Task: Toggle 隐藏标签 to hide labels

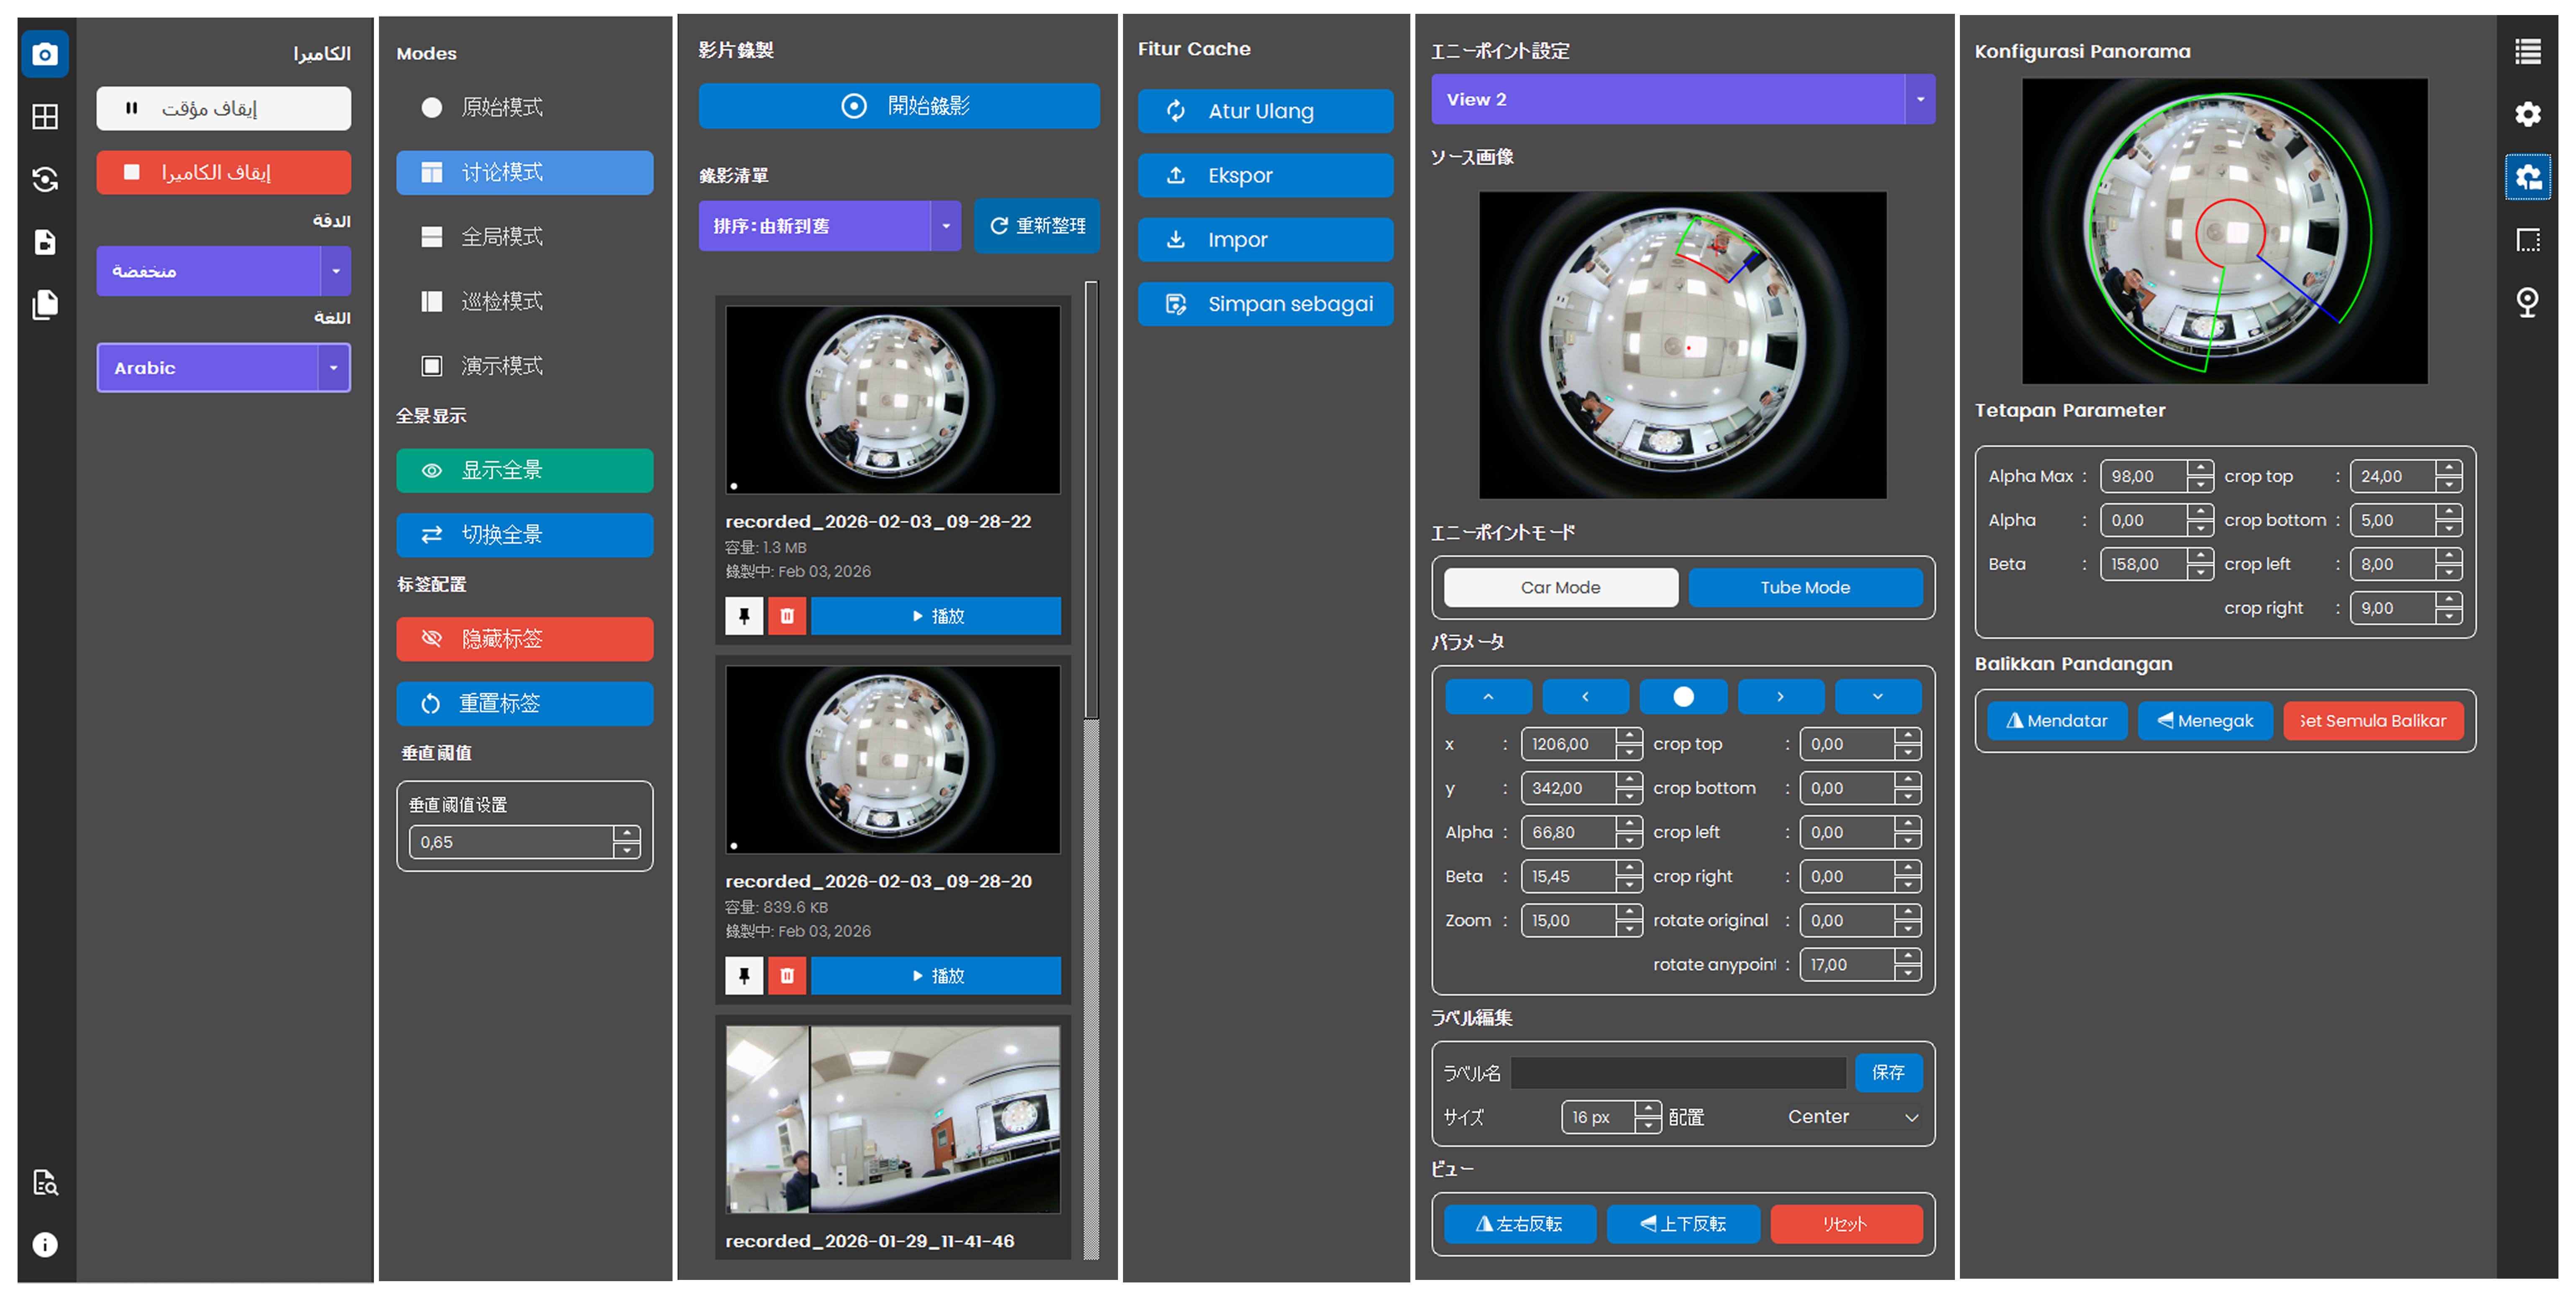Action: point(524,639)
